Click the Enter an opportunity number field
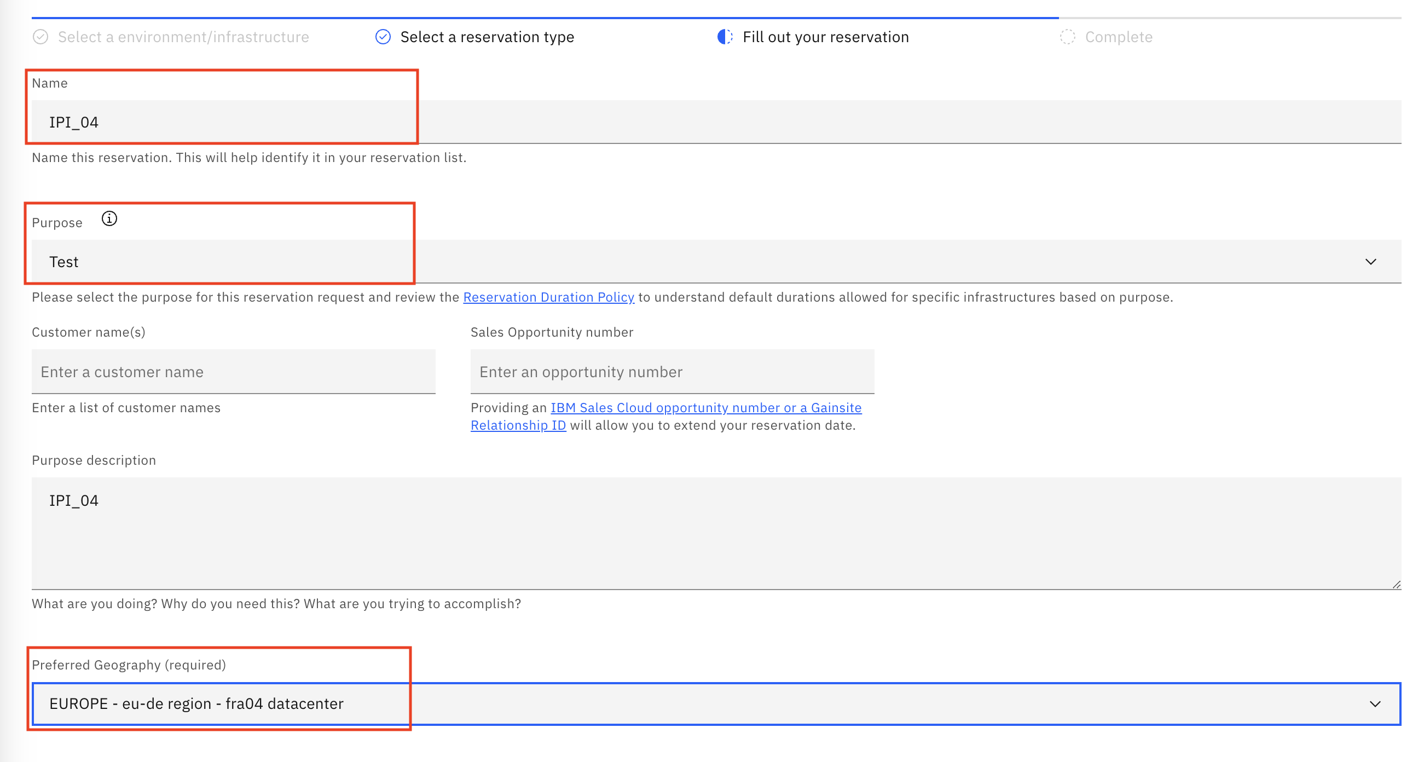The image size is (1424, 762). pos(672,372)
